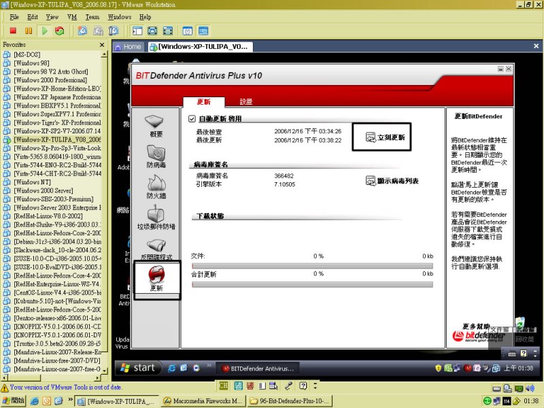
Task: Open the File menu
Action: tap(14, 16)
